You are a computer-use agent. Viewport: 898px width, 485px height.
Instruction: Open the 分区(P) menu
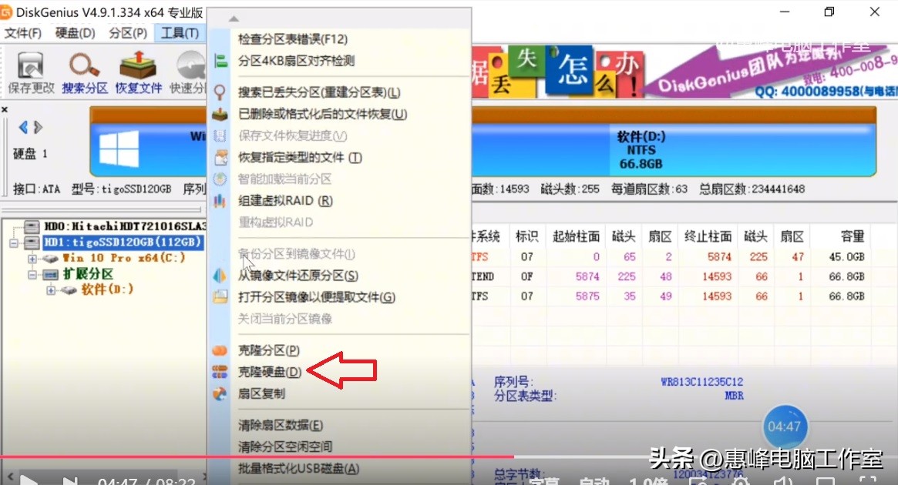pyautogui.click(x=128, y=33)
